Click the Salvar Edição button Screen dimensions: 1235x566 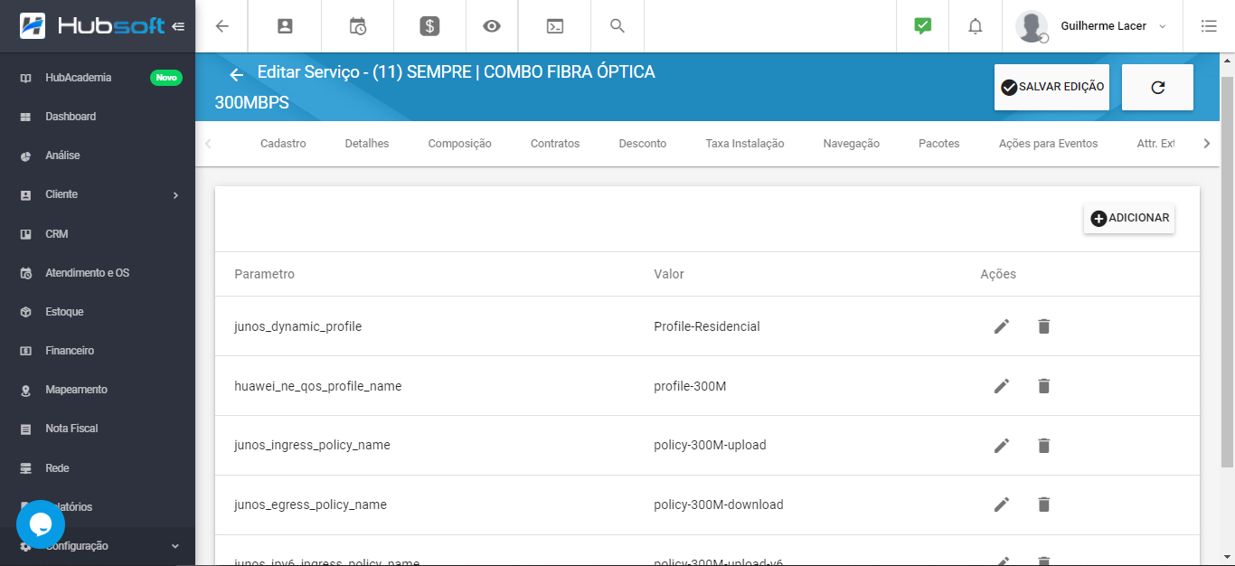pyautogui.click(x=1051, y=87)
